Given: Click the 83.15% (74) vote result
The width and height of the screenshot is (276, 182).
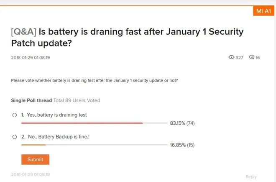Looking at the screenshot, I should click(182, 123).
